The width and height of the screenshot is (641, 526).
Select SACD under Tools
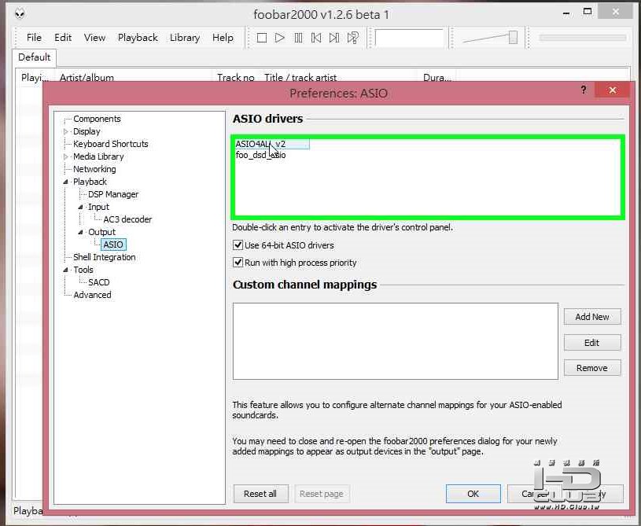click(99, 282)
